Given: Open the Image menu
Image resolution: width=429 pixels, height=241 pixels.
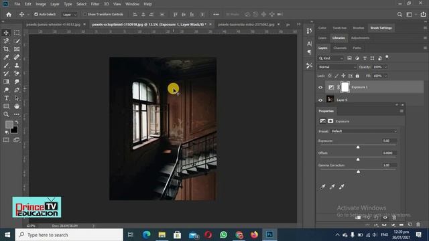Looking at the screenshot, I should point(41,4).
